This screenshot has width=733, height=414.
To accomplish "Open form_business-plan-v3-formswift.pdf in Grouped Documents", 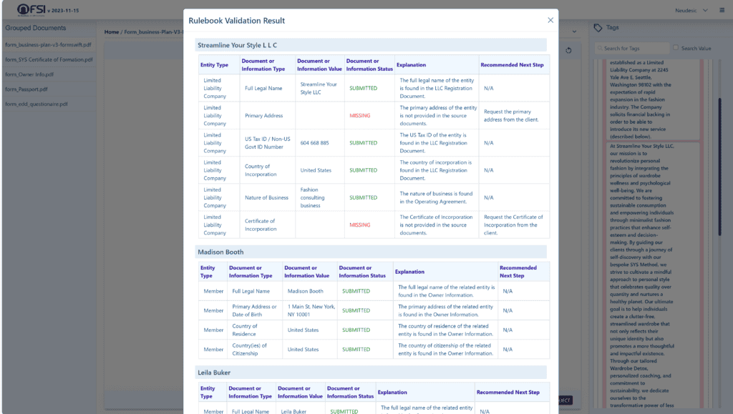I will [48, 45].
